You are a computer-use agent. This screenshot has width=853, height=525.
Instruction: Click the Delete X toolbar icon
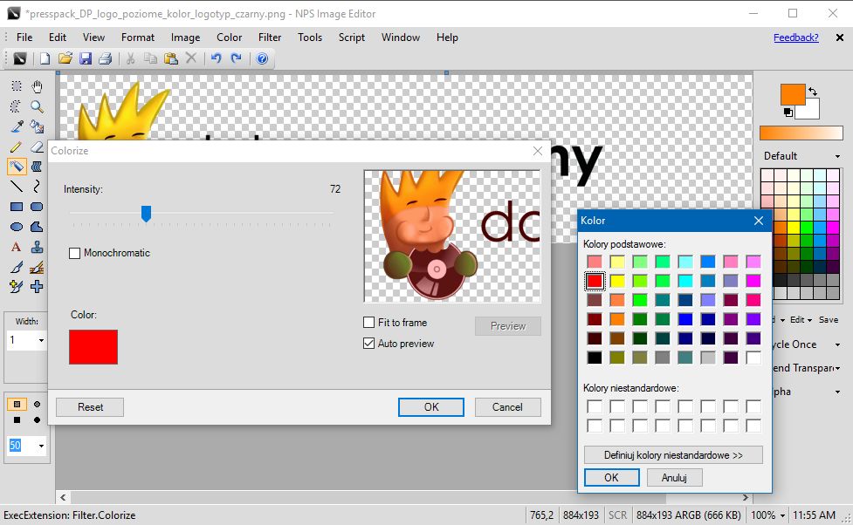(191, 58)
